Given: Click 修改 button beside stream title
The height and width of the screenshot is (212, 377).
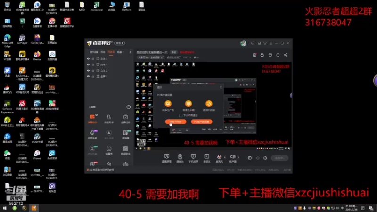Looking at the screenshot, I should [x=173, y=52].
